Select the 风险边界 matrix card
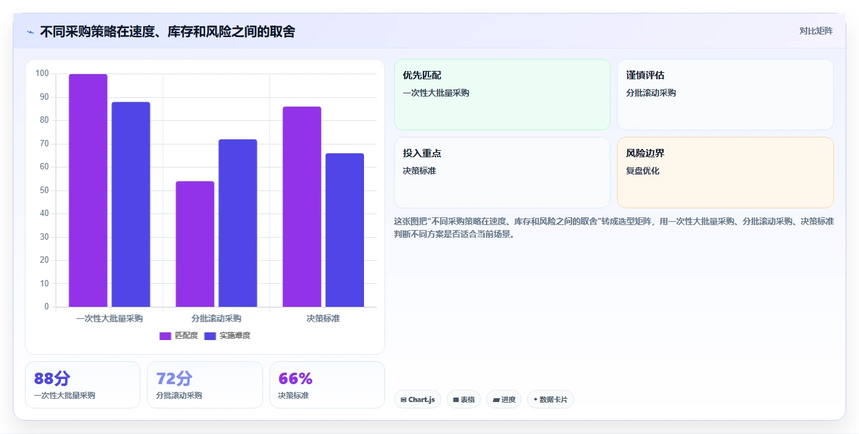The image size is (859, 434). [726, 173]
